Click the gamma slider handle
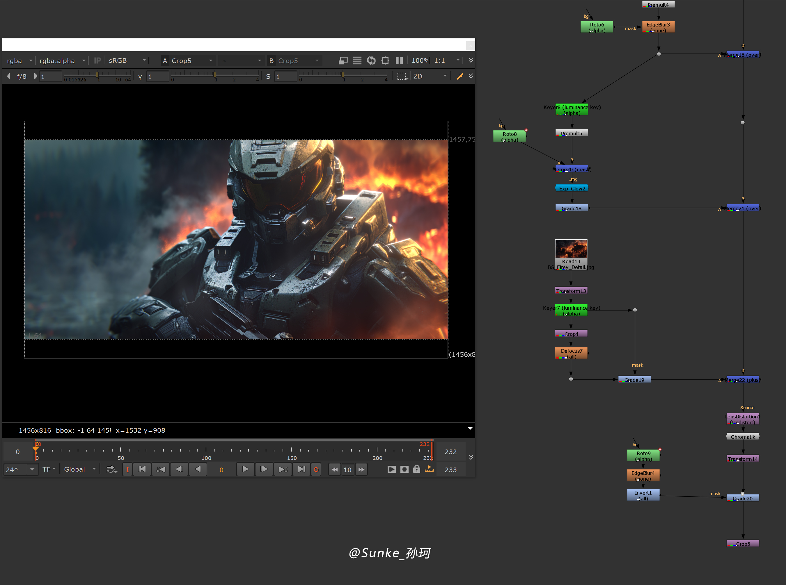The height and width of the screenshot is (585, 786). [x=215, y=74]
